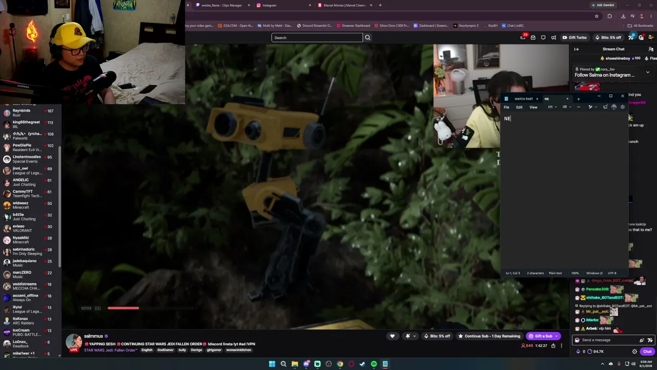
Task: Open the Copilot rewrite dropdown in Notepad
Action: [592, 107]
